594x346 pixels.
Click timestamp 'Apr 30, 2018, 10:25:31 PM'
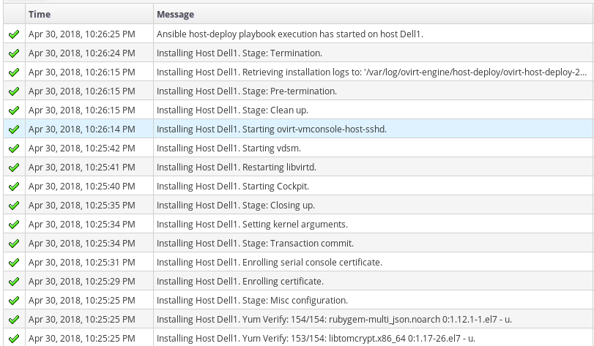tap(82, 263)
